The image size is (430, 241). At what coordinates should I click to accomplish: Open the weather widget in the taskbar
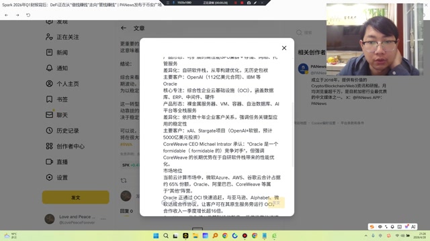(x=11, y=236)
